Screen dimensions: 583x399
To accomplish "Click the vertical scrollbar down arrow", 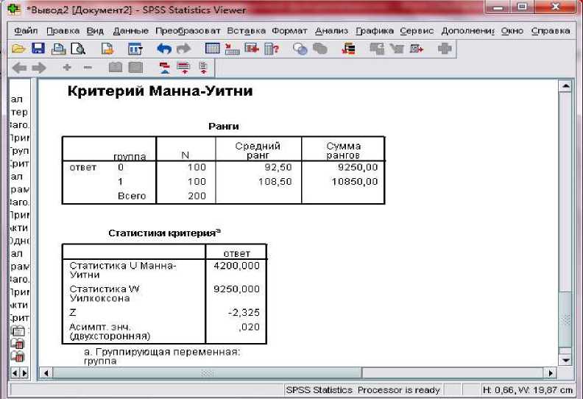I will [565, 359].
